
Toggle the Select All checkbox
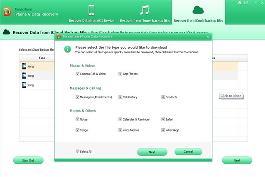click(x=77, y=152)
